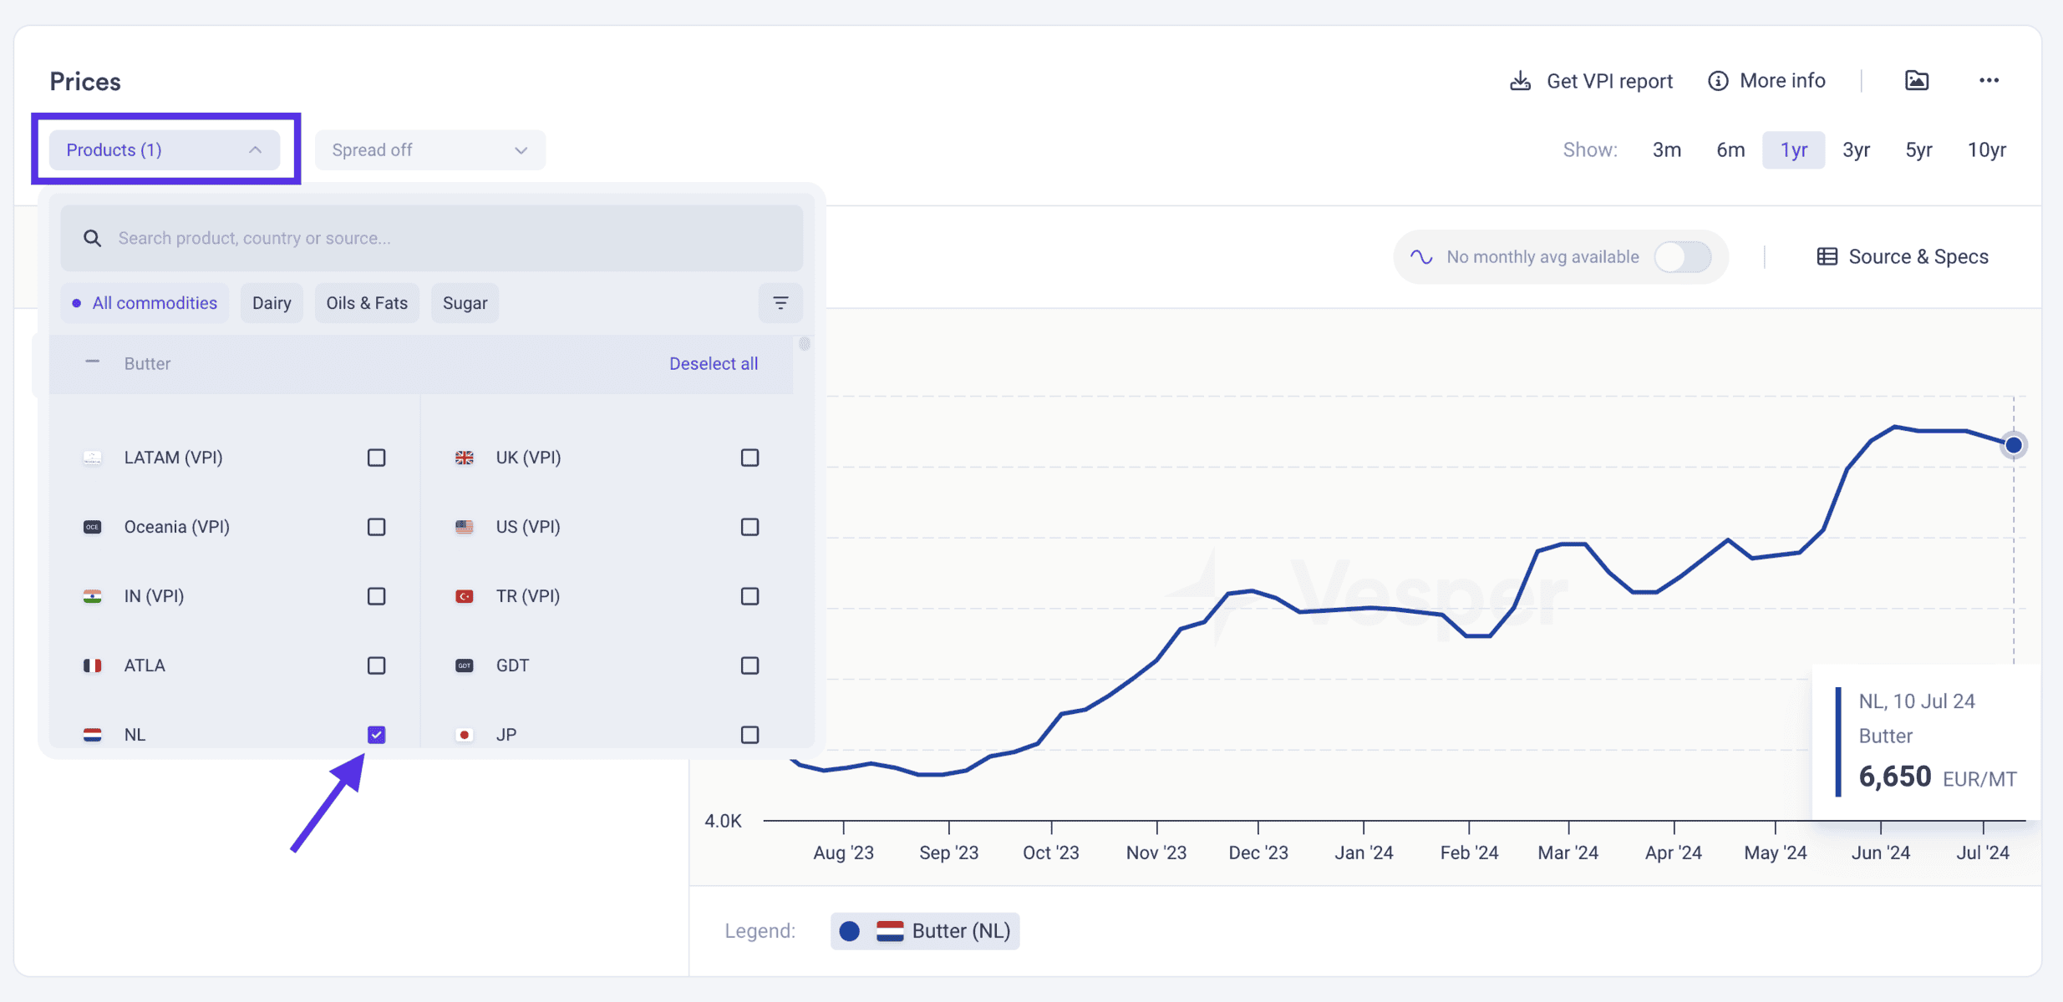Viewport: 2063px width, 1002px height.
Task: Check the UK (VPI) checkbox
Action: coord(749,458)
